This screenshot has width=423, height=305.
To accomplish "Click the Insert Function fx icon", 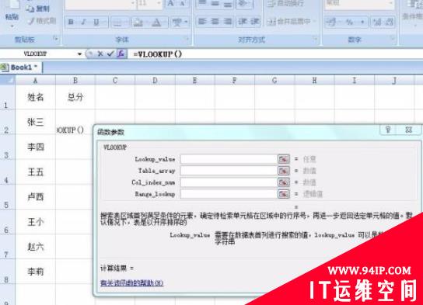I will point(121,54).
